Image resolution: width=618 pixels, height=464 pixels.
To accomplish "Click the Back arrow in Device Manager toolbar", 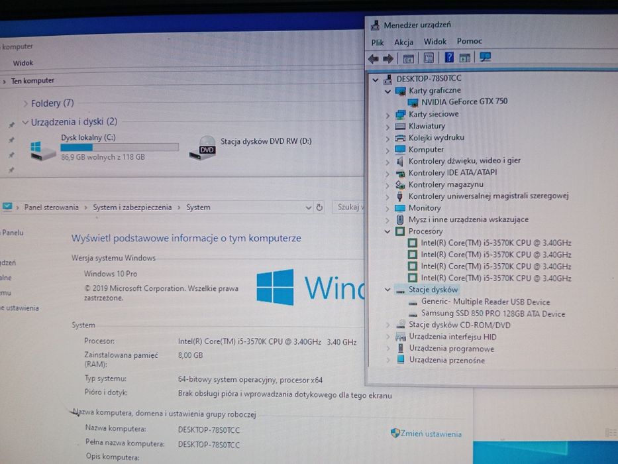I will [373, 59].
